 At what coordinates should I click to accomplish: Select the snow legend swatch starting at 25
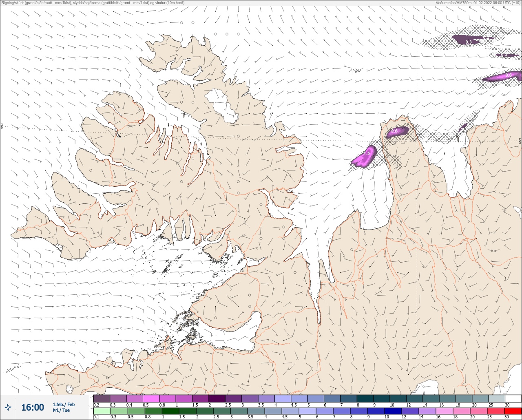pos(496,398)
